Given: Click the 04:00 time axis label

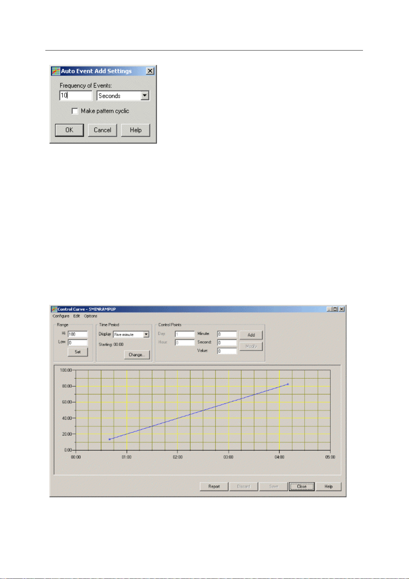Looking at the screenshot, I should click(x=280, y=457).
